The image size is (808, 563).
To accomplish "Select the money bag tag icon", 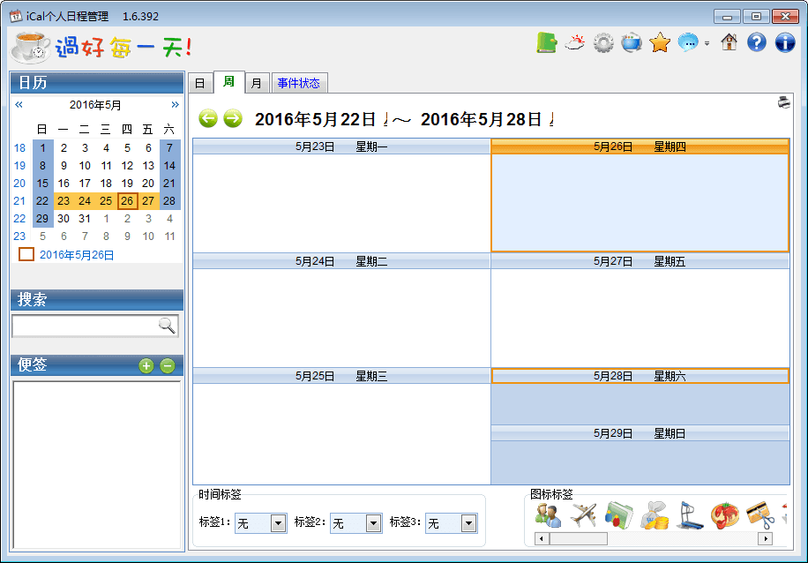I will 655,514.
